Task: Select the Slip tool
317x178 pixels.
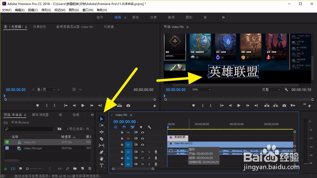Action: [x=101, y=145]
